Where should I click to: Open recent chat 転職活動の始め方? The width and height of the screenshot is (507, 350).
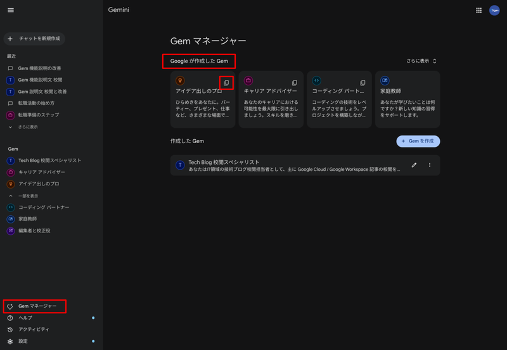click(36, 103)
